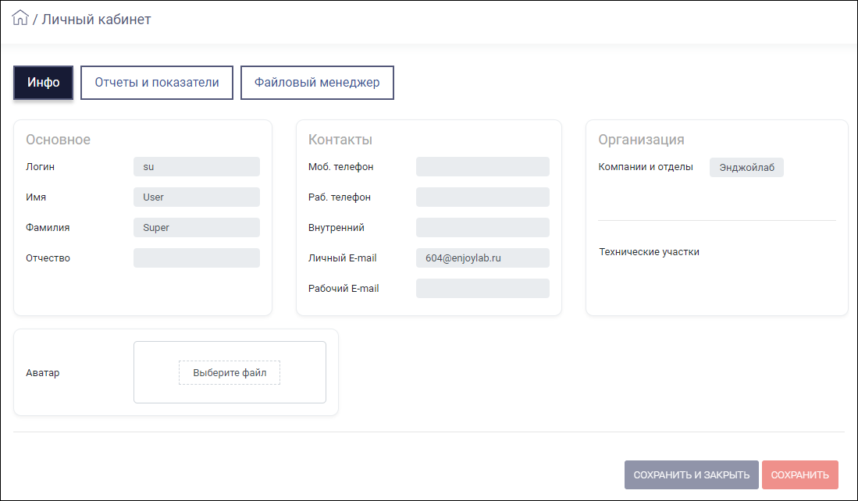Click the Отчество label
This screenshot has width=858, height=501.
tap(48, 258)
